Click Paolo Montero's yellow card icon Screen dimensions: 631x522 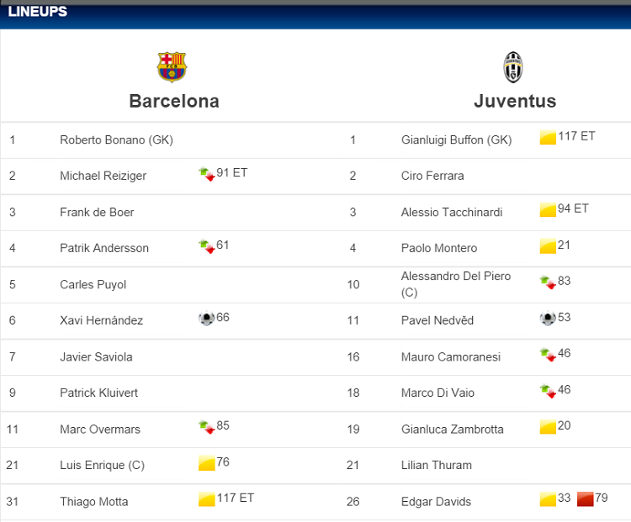(x=548, y=246)
